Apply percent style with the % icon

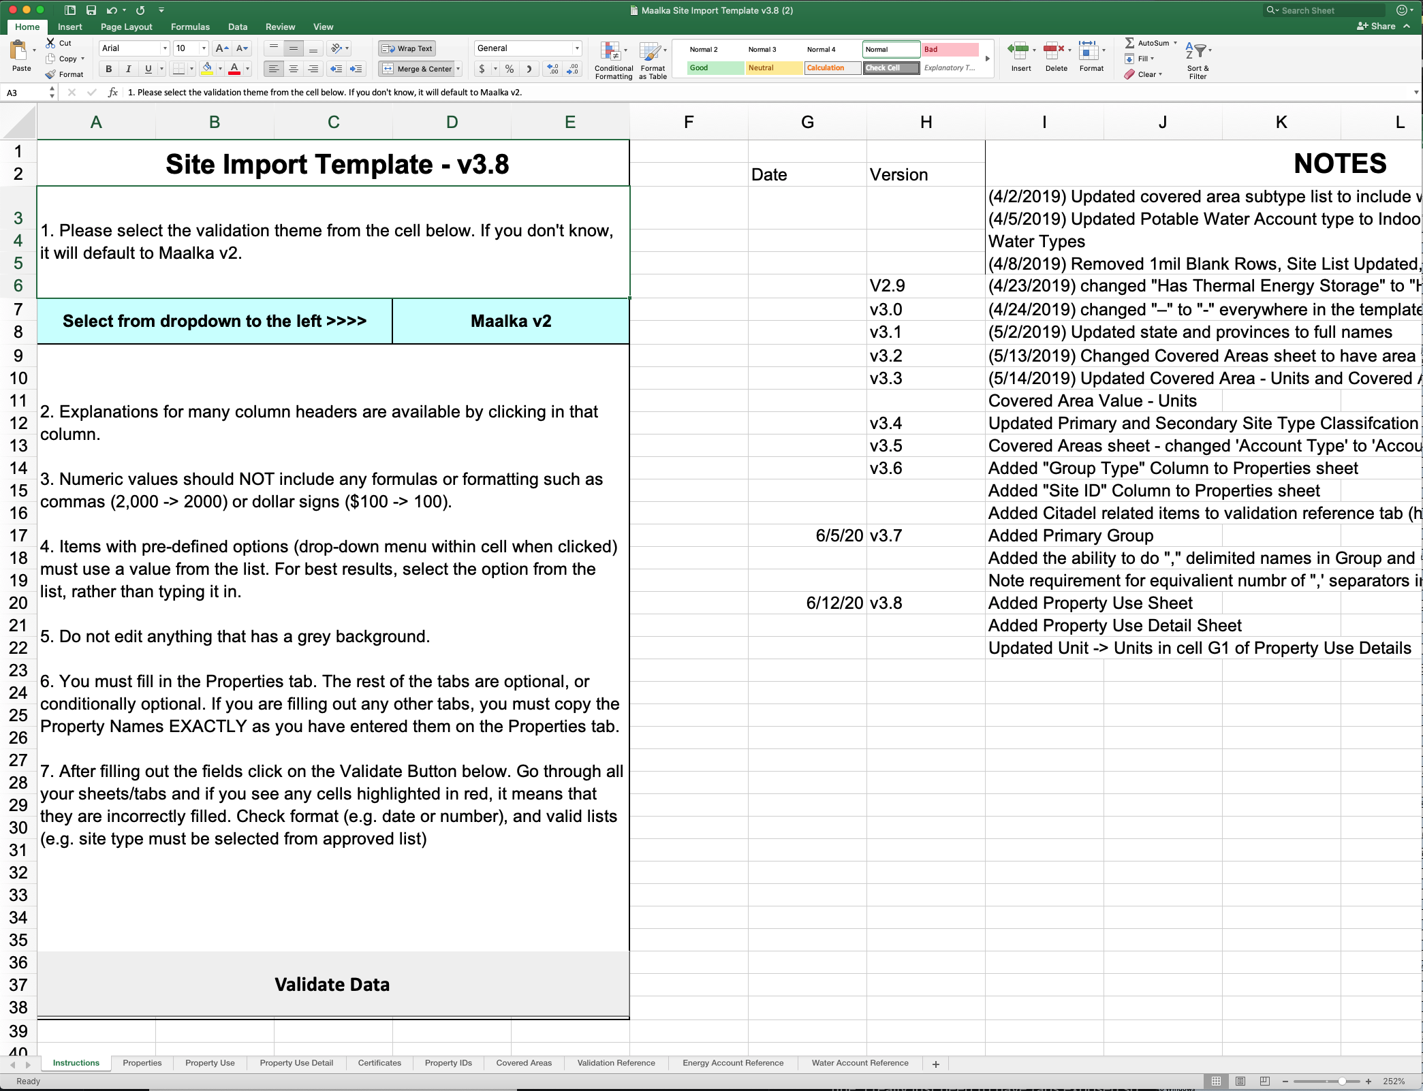tap(509, 69)
